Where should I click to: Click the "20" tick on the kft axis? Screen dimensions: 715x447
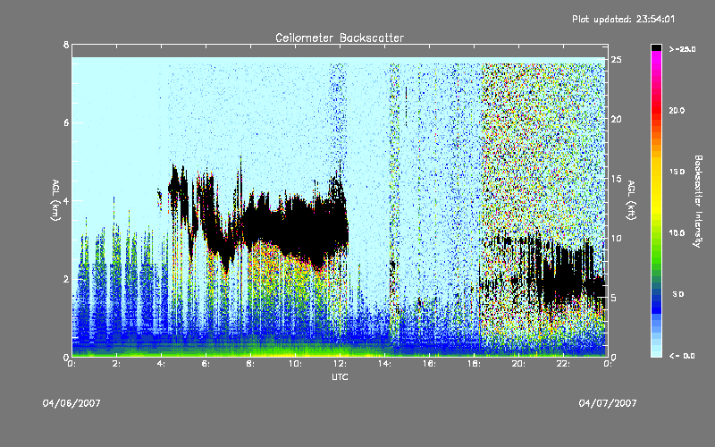coord(617,119)
